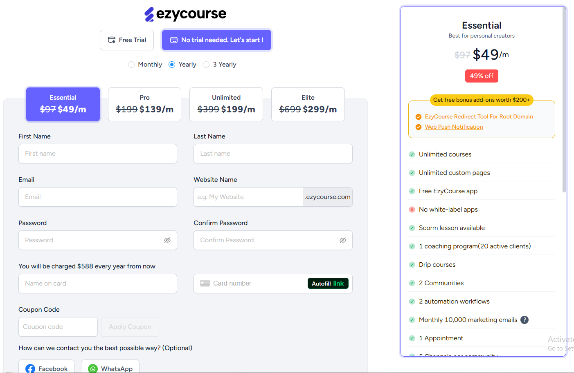Click orange check beside Redirect Tool link
This screenshot has width=574, height=373.
point(419,117)
